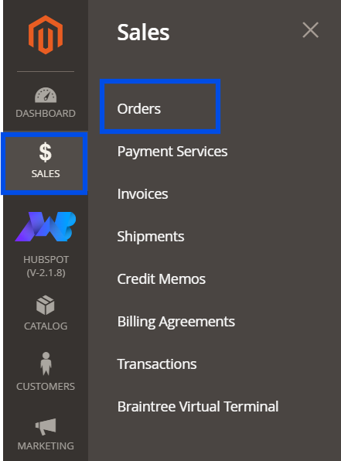Click the CATALOG text label

[46, 326]
